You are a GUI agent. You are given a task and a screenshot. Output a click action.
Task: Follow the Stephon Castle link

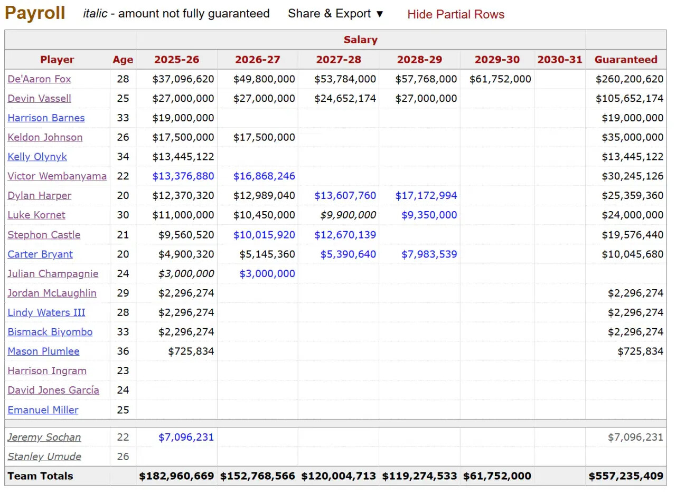click(44, 235)
